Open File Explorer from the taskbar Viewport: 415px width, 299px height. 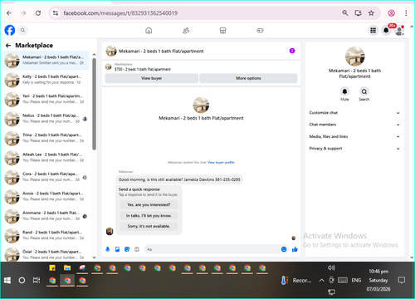coord(67,268)
